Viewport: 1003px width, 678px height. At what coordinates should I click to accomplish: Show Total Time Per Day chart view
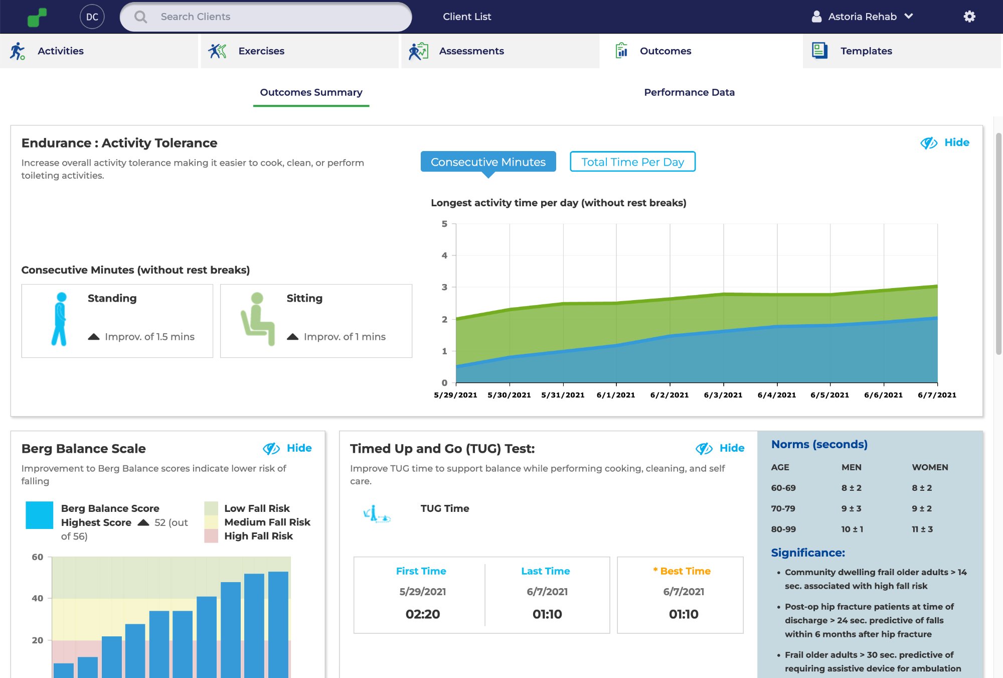coord(632,162)
